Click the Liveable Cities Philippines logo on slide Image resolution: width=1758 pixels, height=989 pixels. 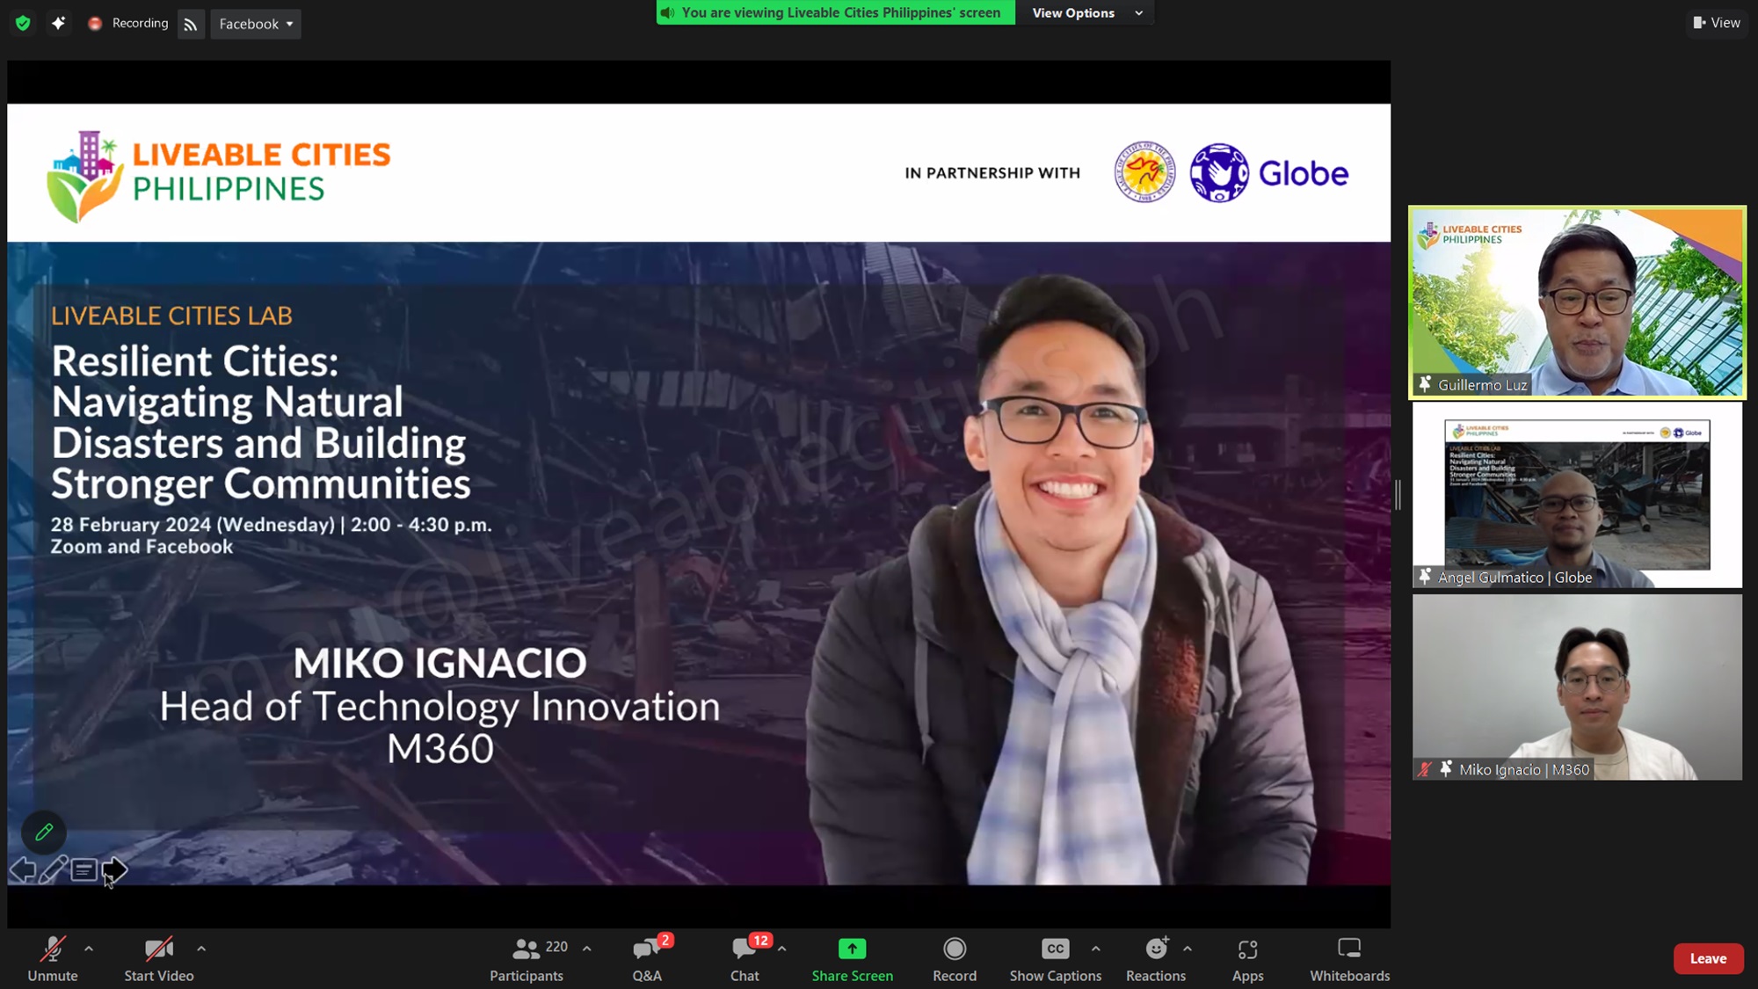click(218, 176)
